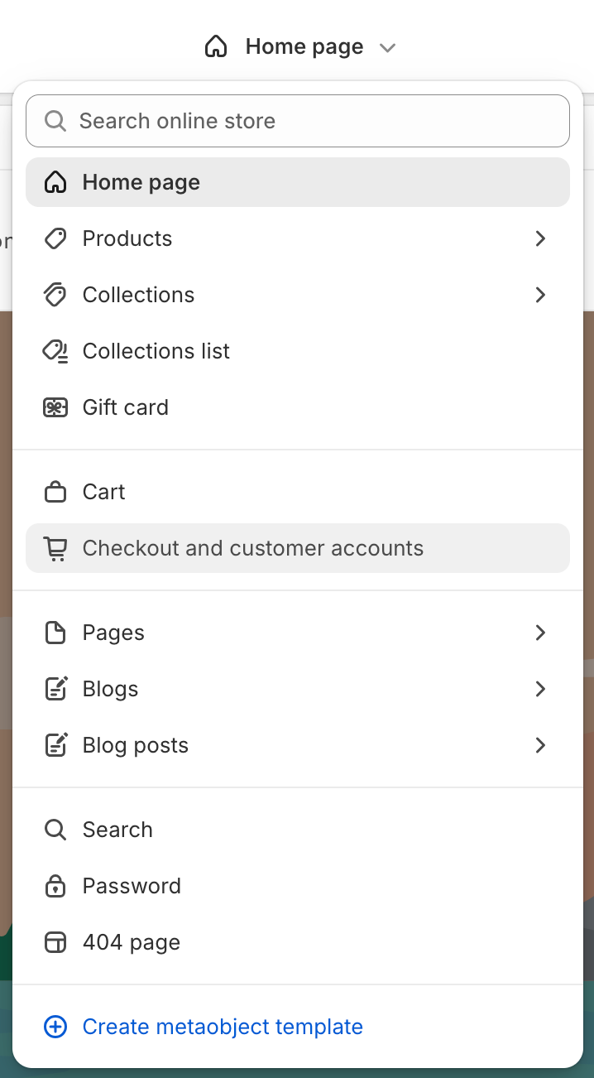Click the Collections list icon

(55, 351)
